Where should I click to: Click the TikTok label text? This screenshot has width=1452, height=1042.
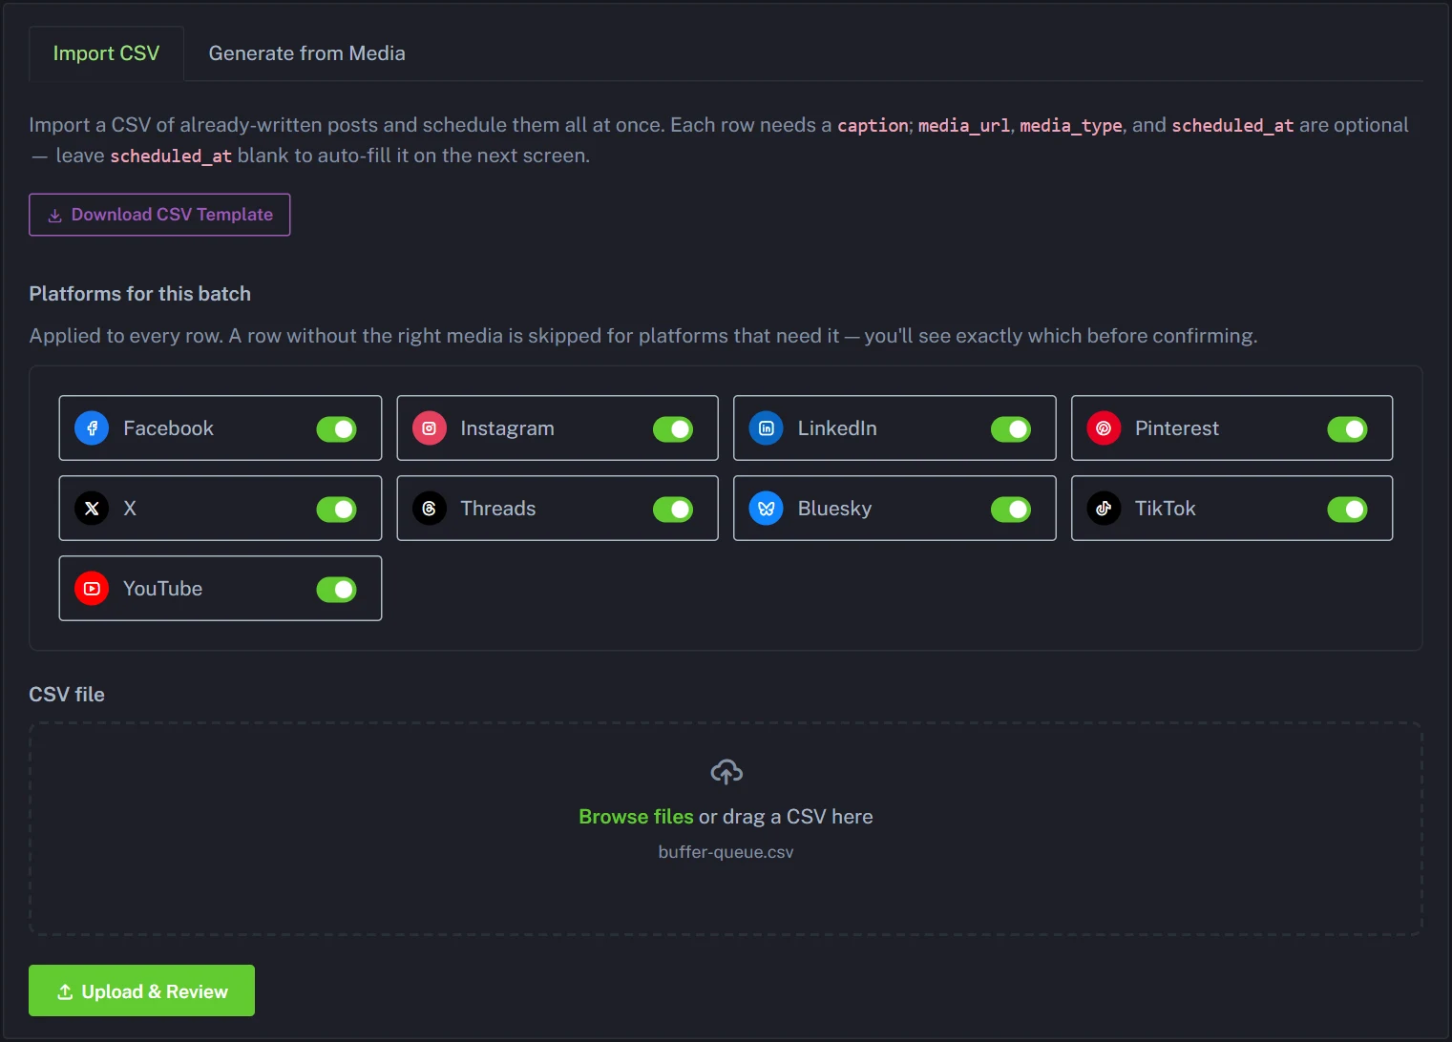(x=1165, y=509)
